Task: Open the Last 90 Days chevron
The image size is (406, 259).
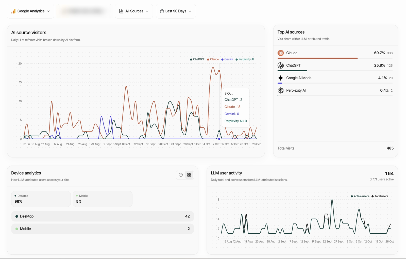Action: (x=190, y=11)
